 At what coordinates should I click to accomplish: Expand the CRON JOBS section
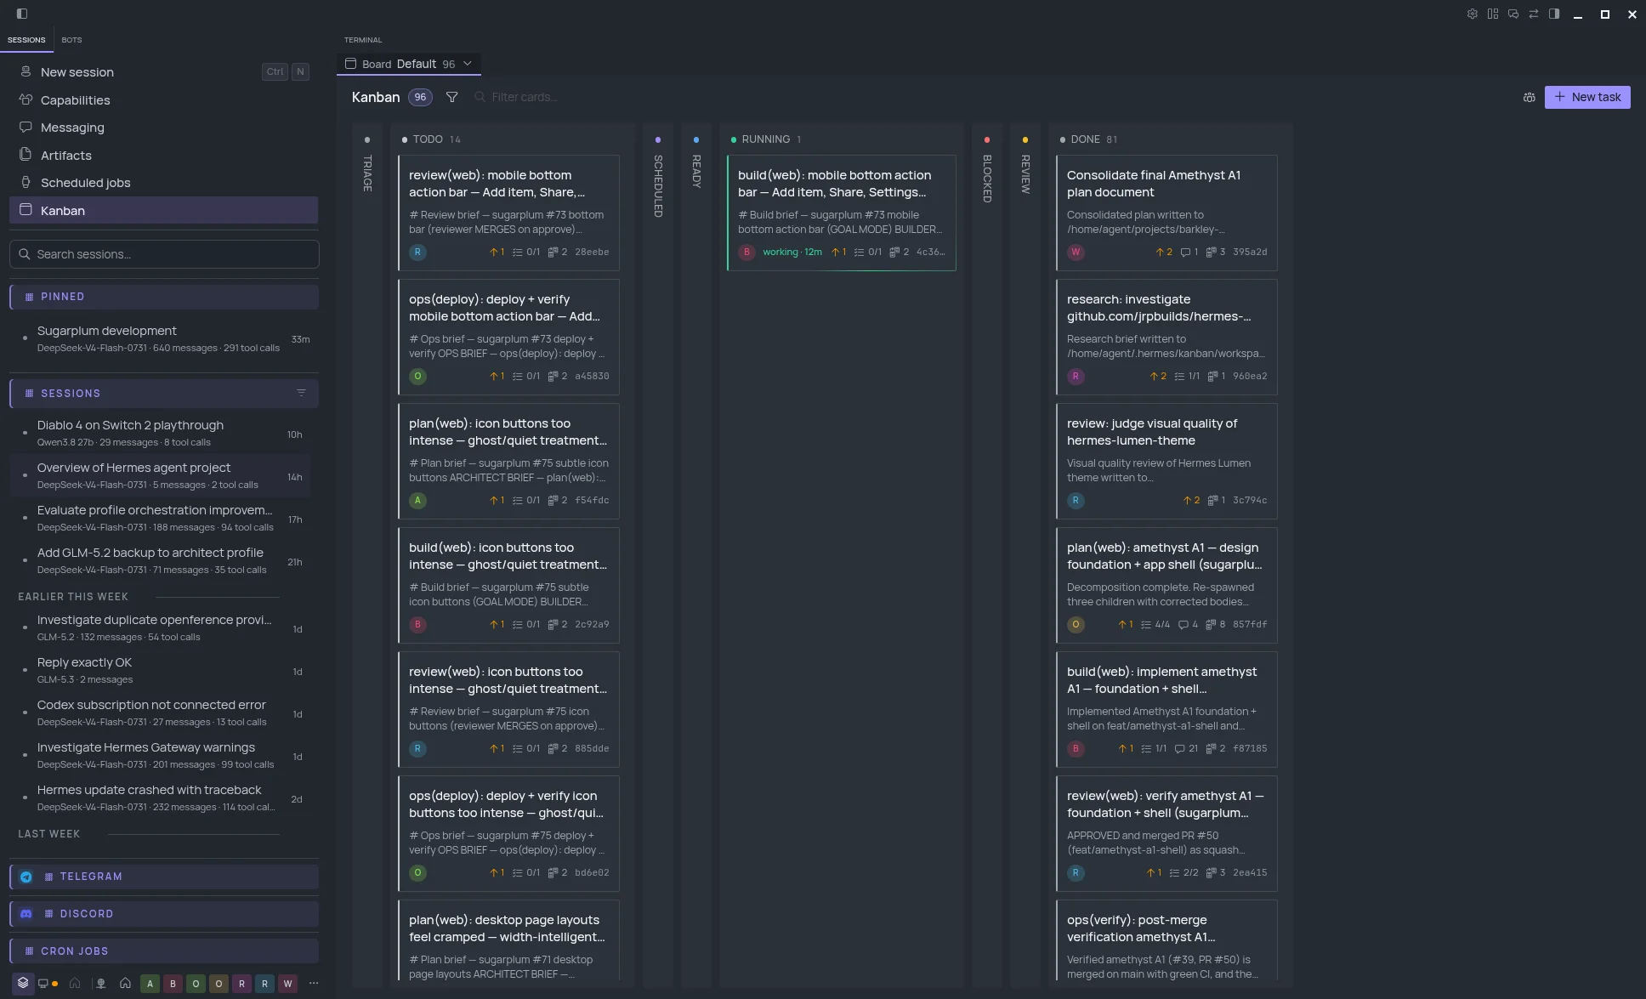[x=164, y=951]
